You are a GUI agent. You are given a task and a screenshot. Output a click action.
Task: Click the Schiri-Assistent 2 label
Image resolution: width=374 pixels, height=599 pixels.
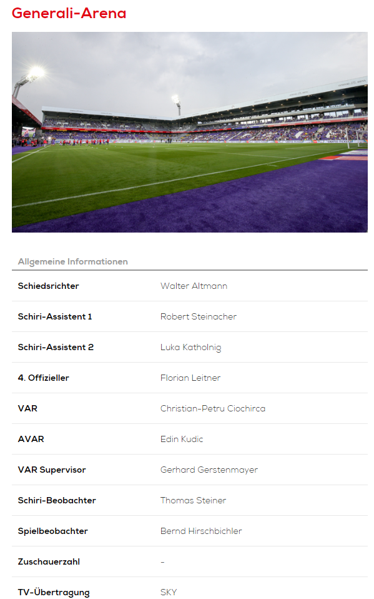click(x=56, y=347)
